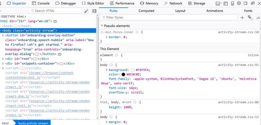The image size is (261, 125).
Task: Open the #F9F9FA background color swatch
Action: click(x=132, y=70)
